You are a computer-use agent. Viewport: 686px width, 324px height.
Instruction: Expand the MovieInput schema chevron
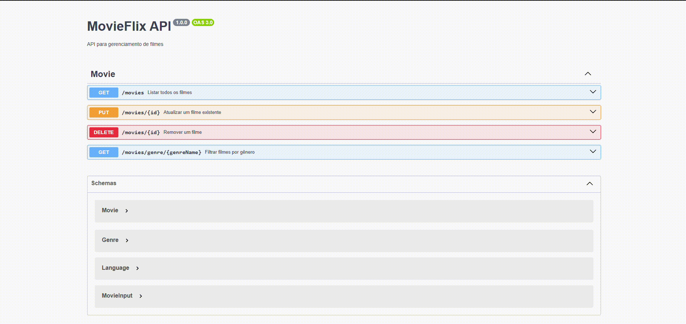pos(141,296)
